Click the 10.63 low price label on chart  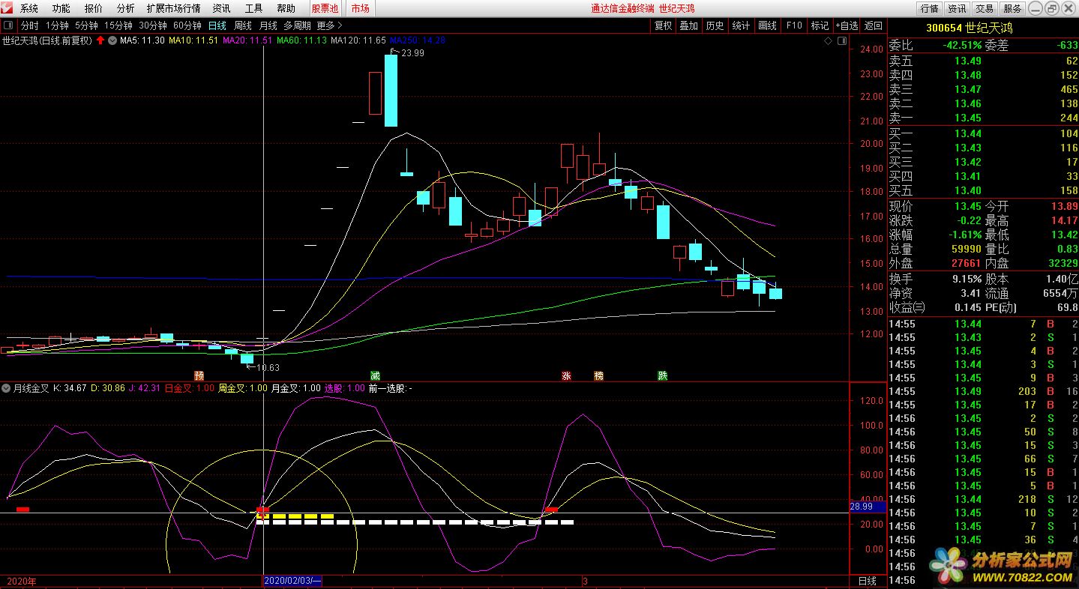268,368
